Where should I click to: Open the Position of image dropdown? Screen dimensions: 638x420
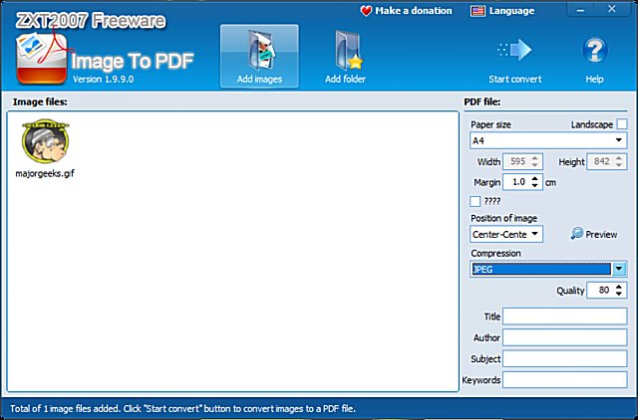[506, 234]
